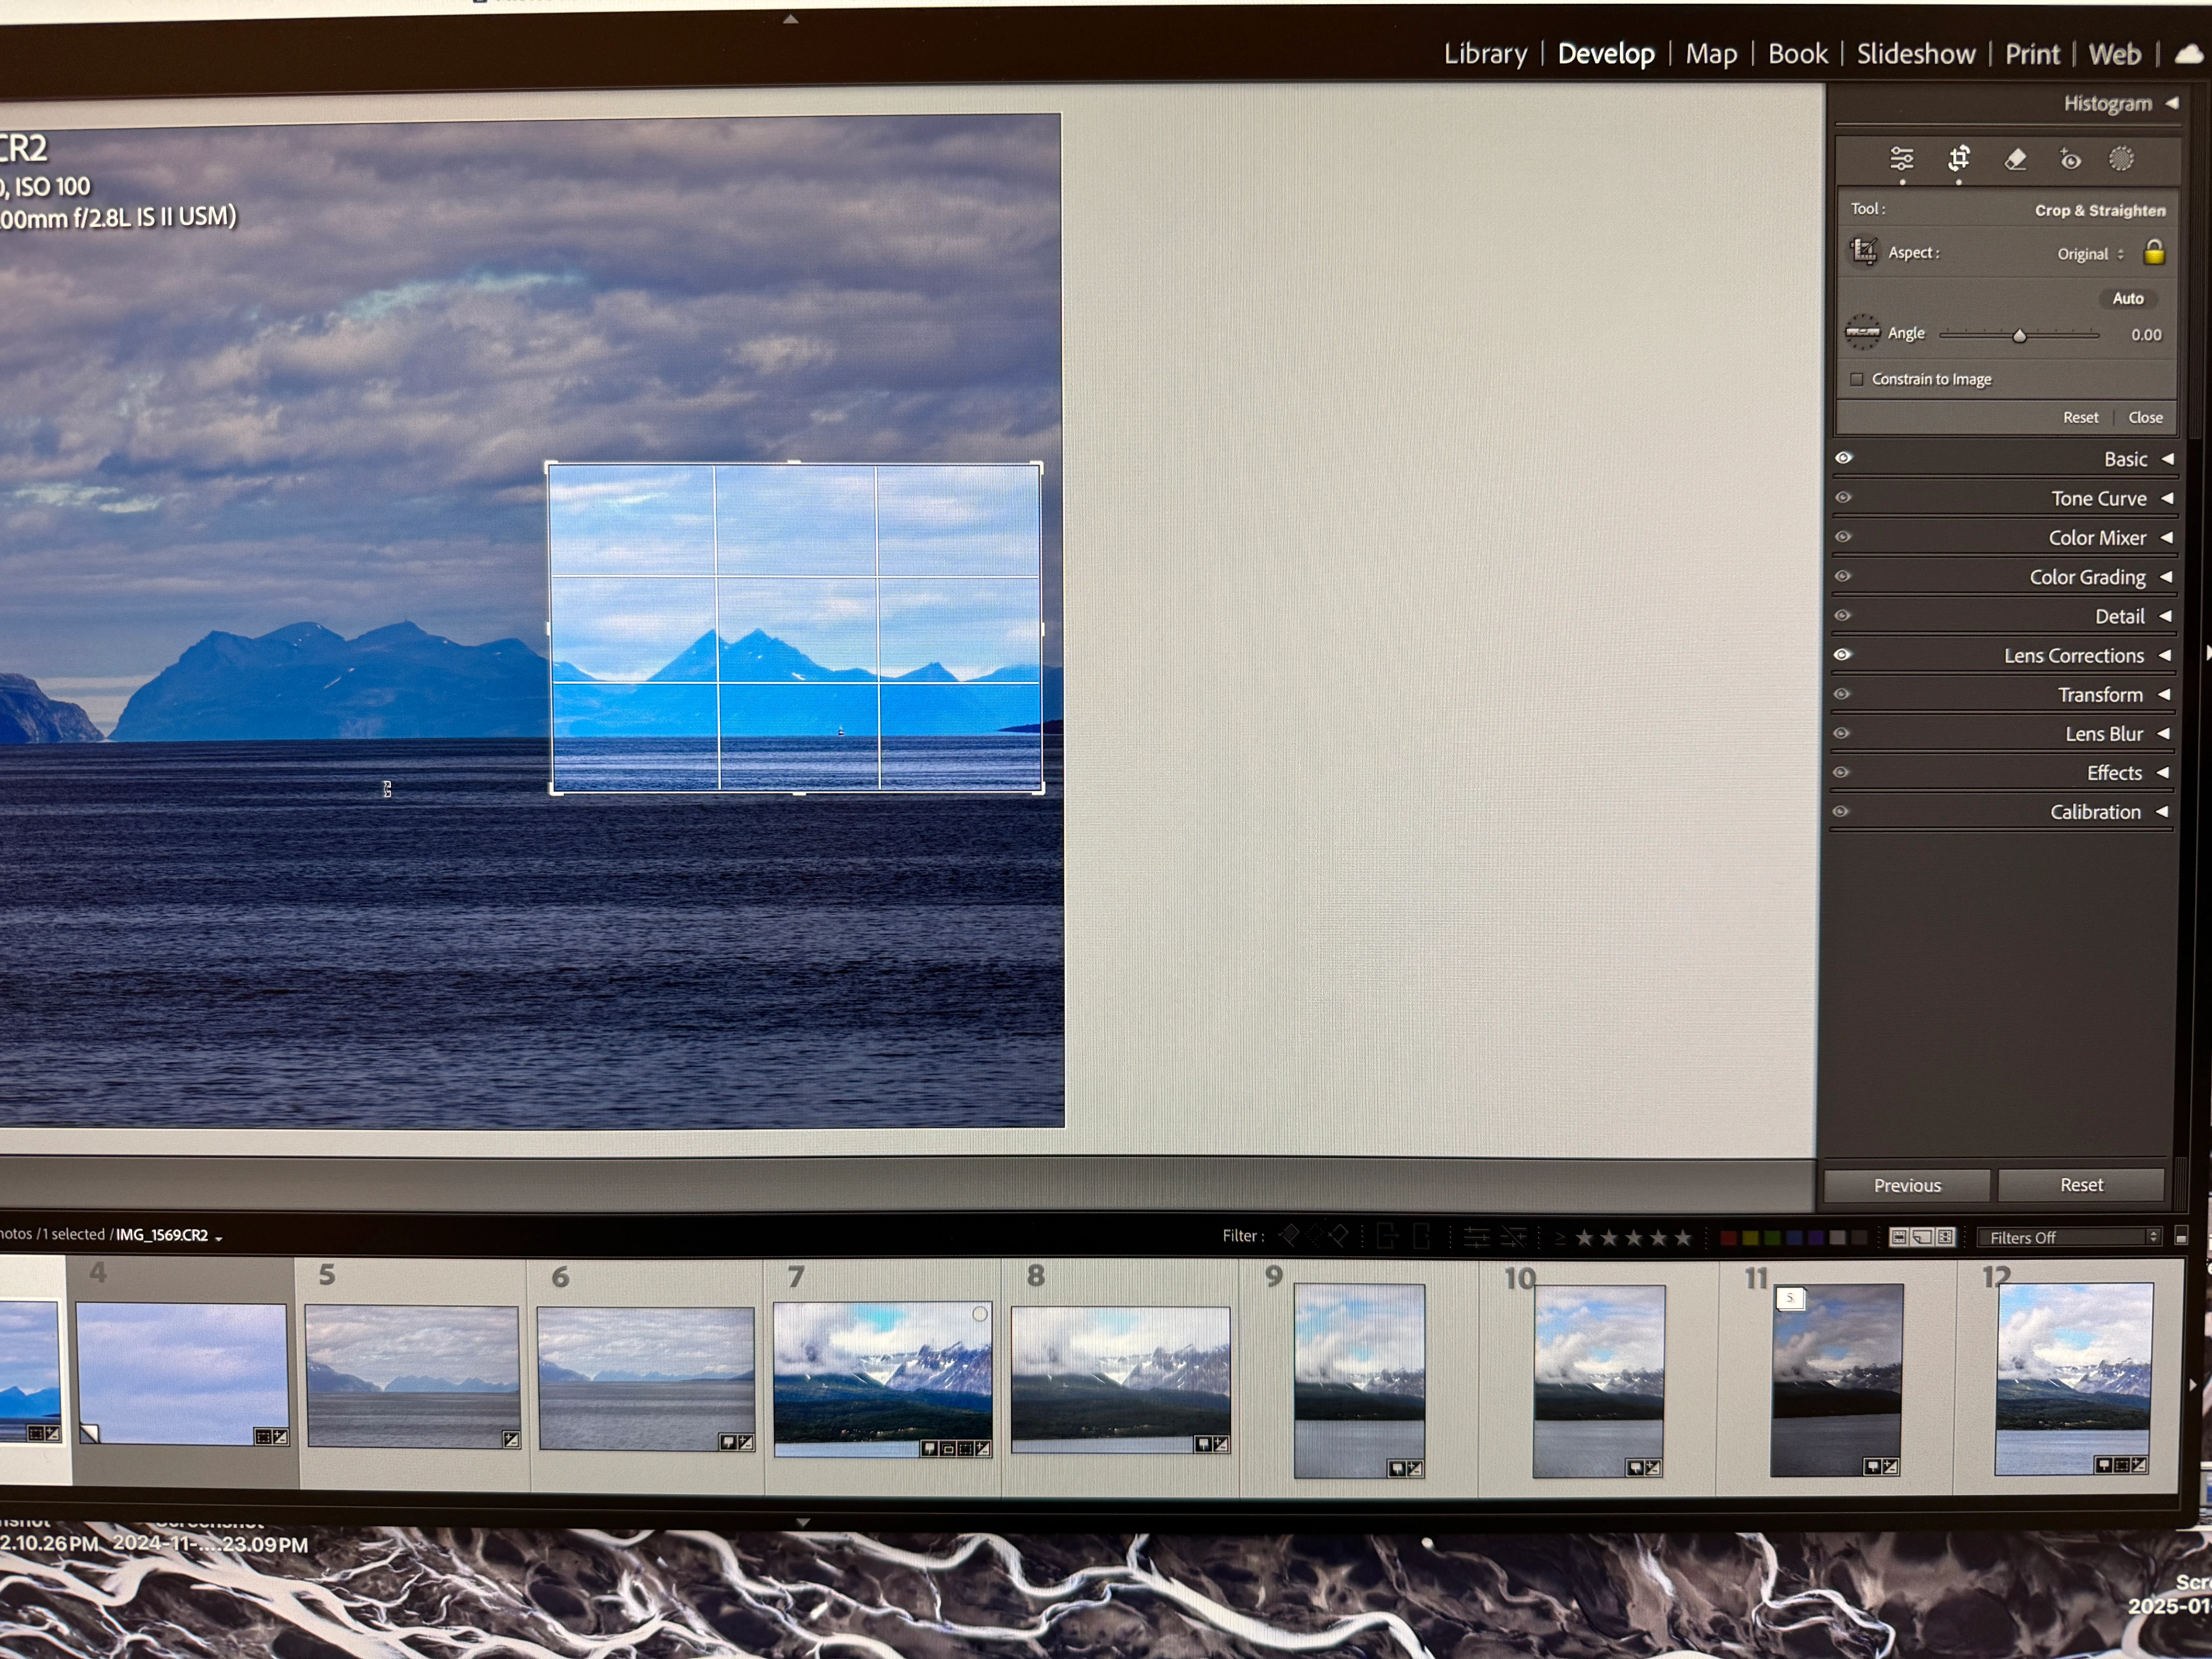
Task: Open the Masking tool icon
Action: [2121, 158]
